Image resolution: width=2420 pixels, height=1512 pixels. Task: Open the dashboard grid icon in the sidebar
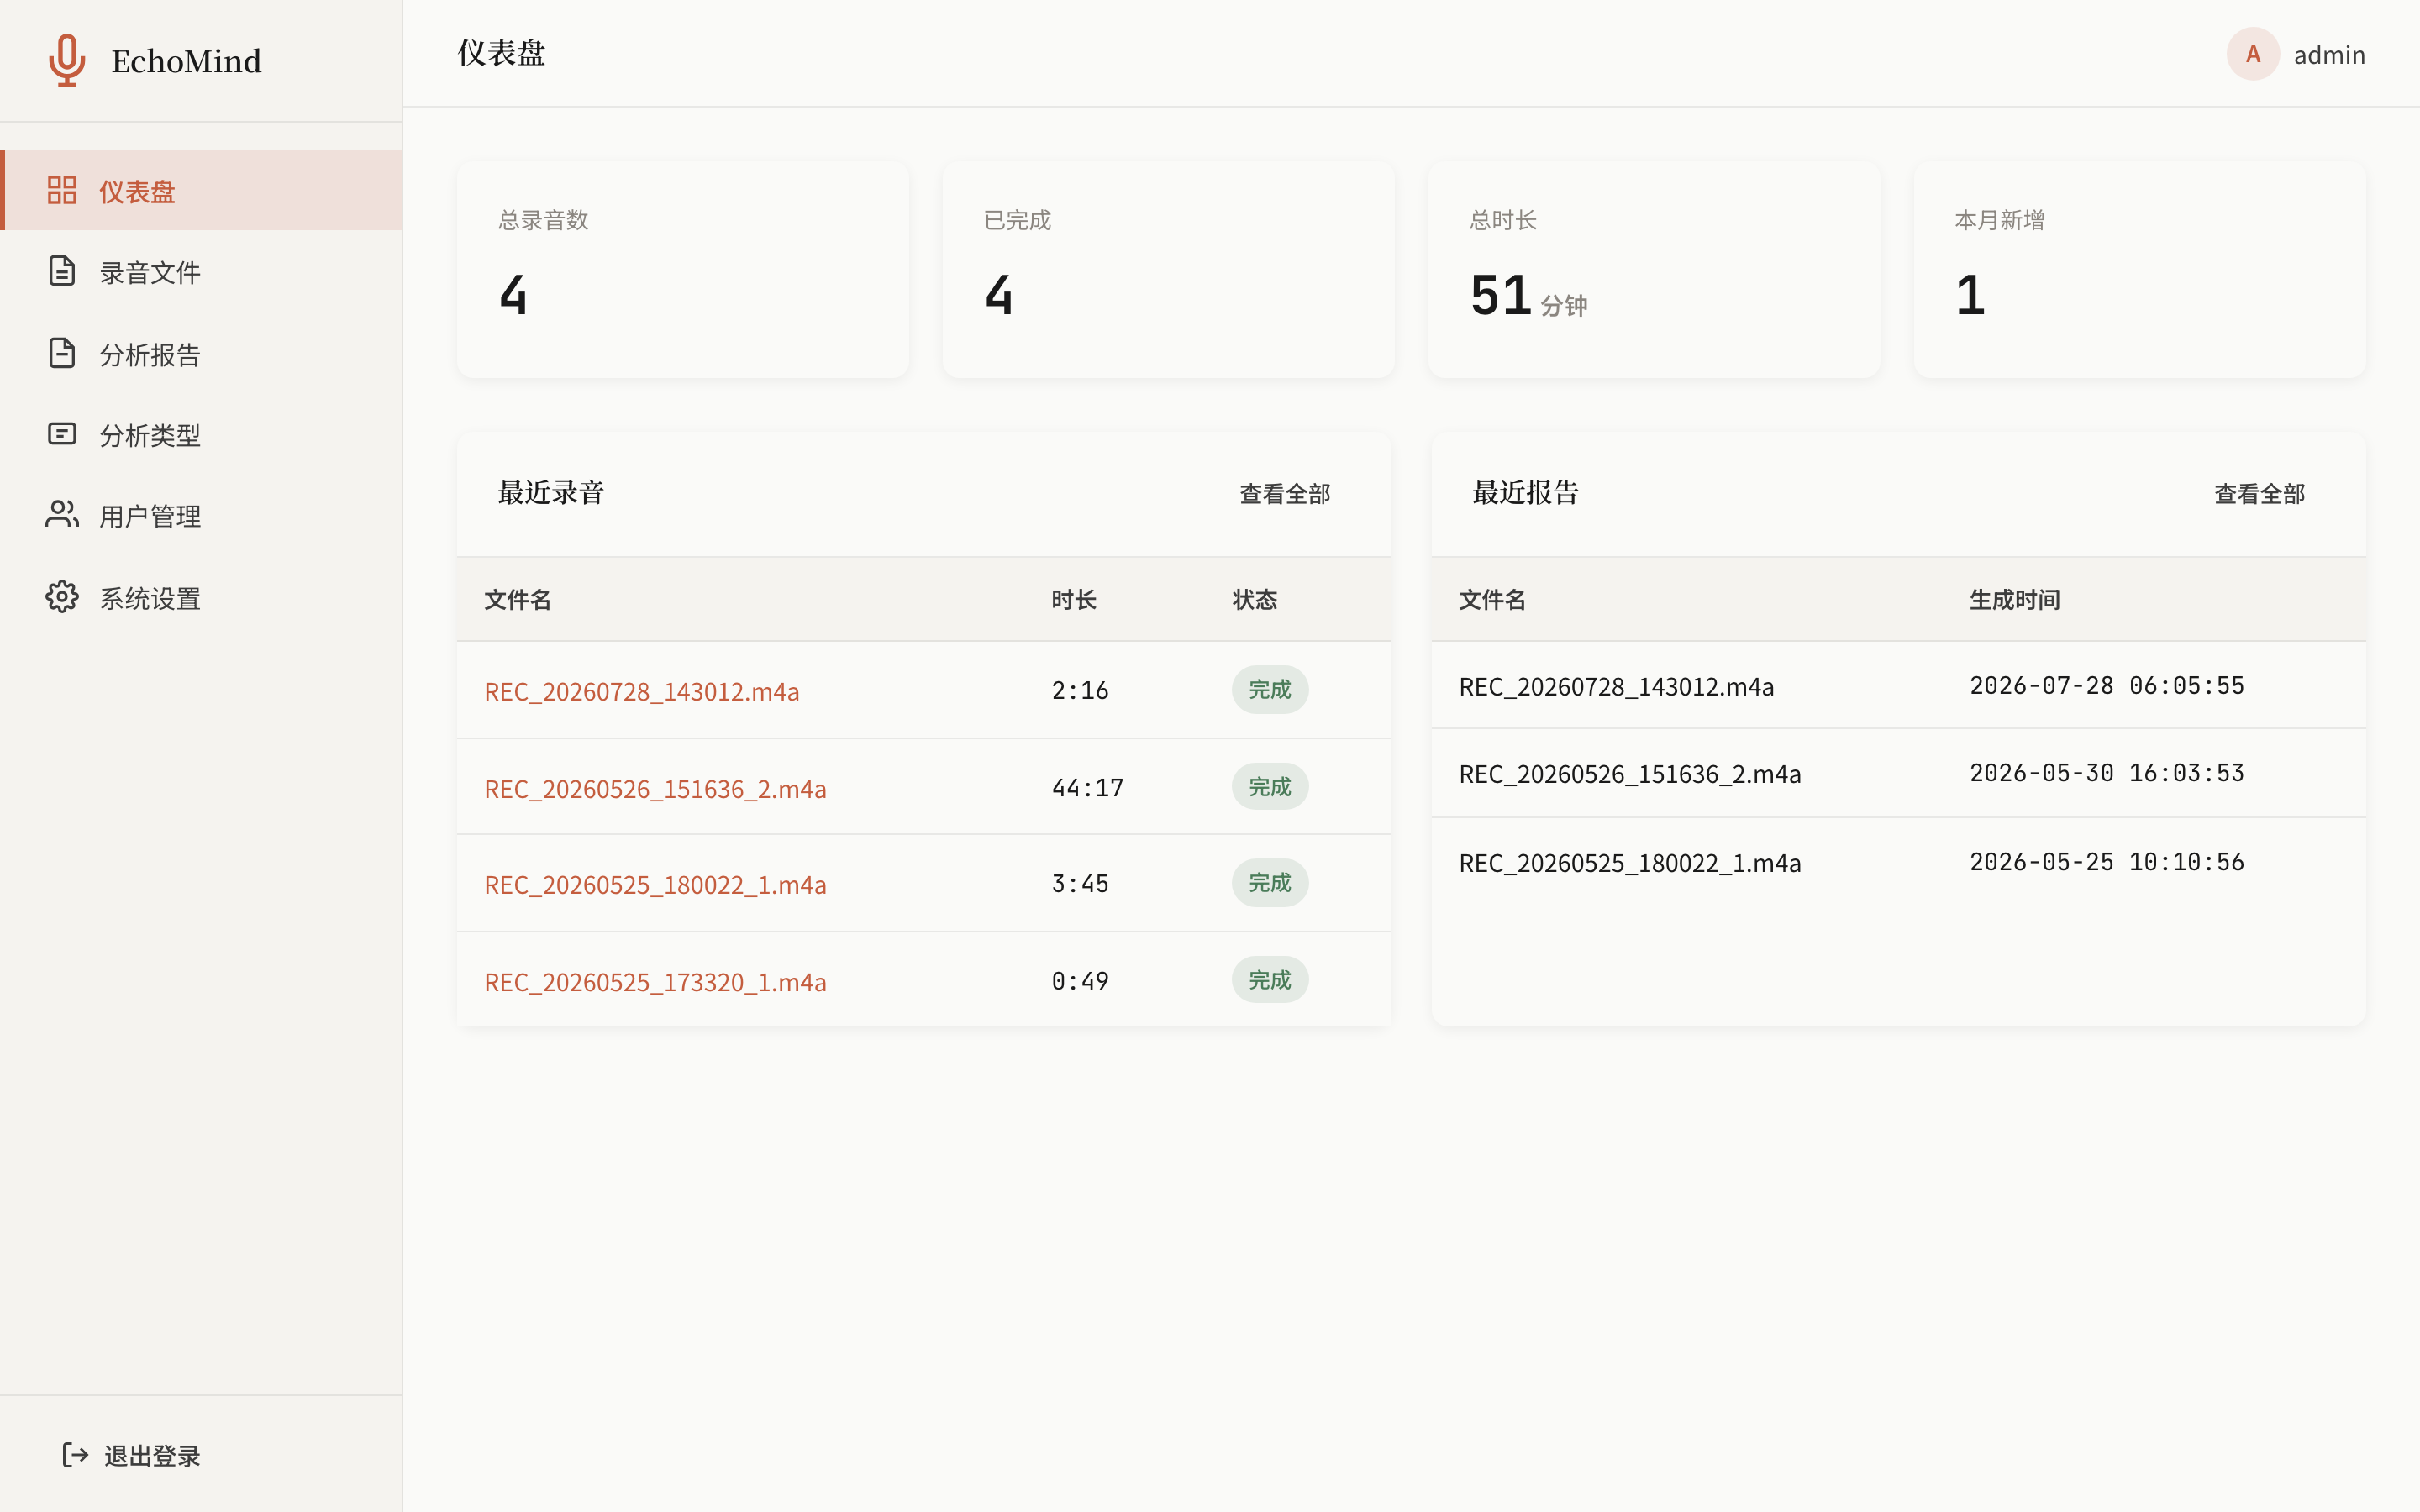(62, 190)
